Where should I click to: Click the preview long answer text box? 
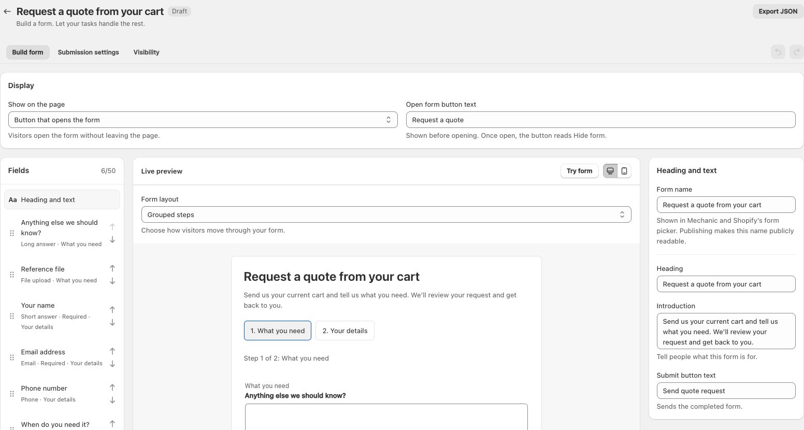386,417
